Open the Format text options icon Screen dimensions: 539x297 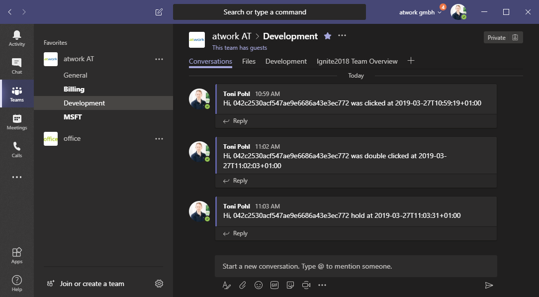click(x=227, y=285)
